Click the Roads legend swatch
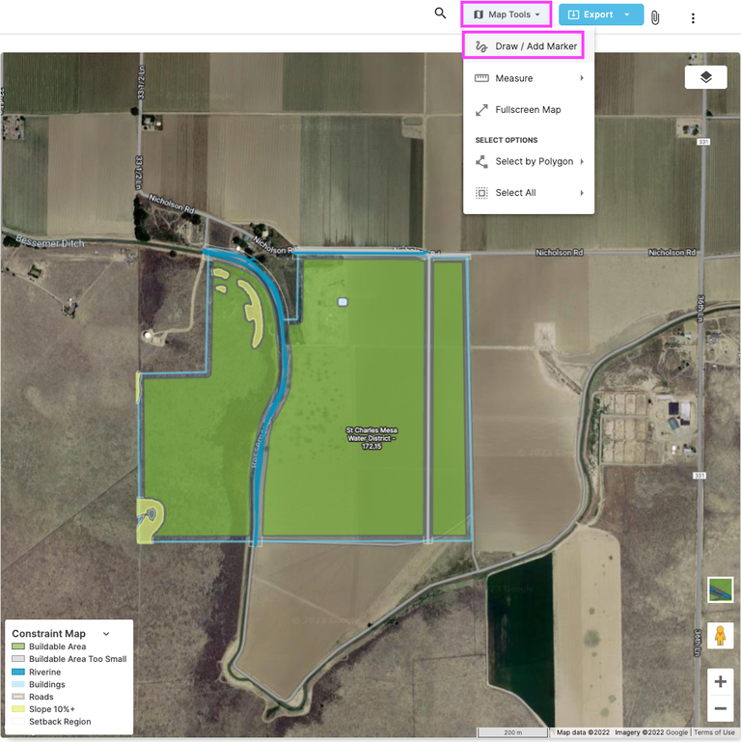 [18, 697]
